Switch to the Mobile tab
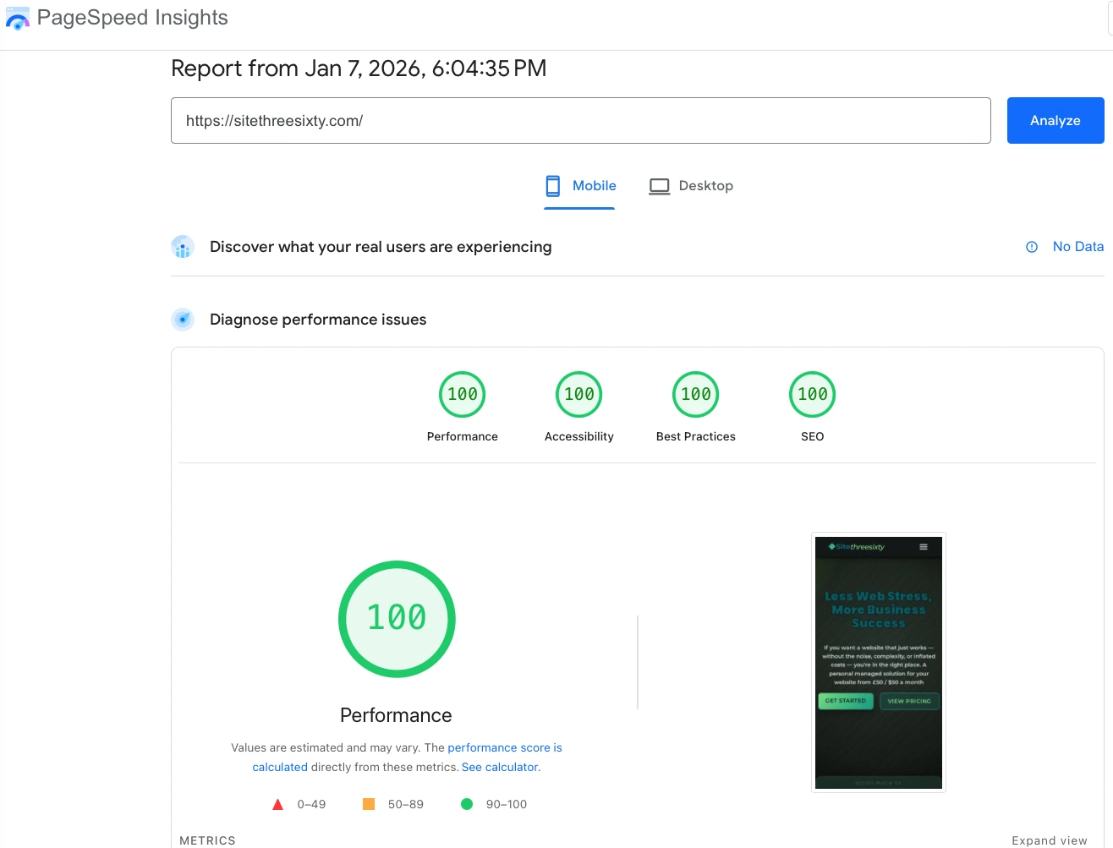The image size is (1113, 848). coord(580,185)
